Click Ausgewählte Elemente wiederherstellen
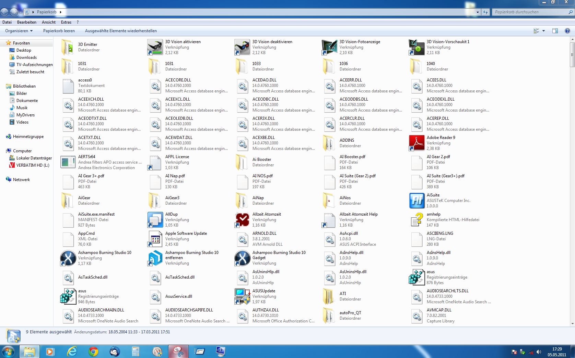Viewport: 575px width, 358px height. [x=121, y=31]
